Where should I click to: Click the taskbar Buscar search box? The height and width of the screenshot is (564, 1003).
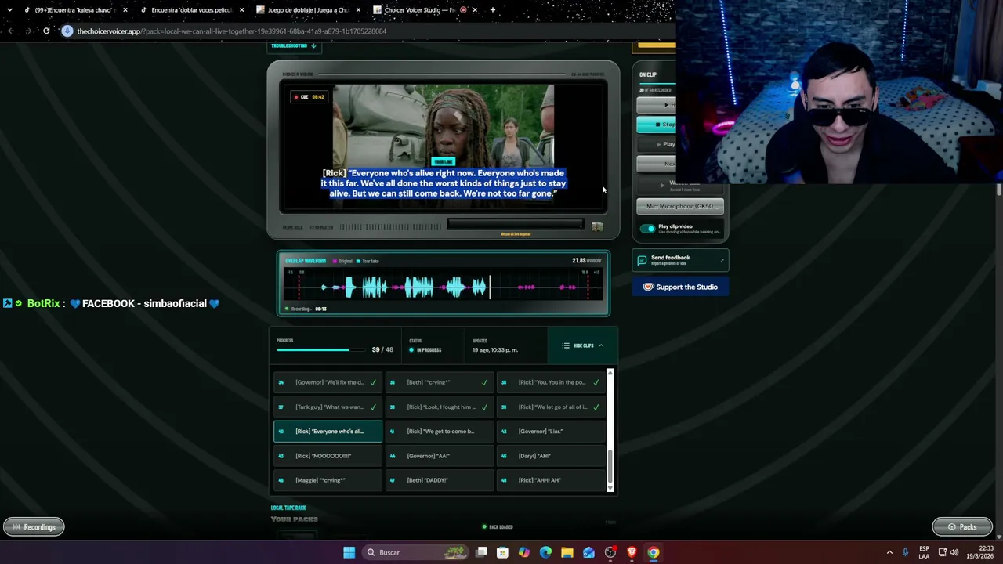click(417, 552)
